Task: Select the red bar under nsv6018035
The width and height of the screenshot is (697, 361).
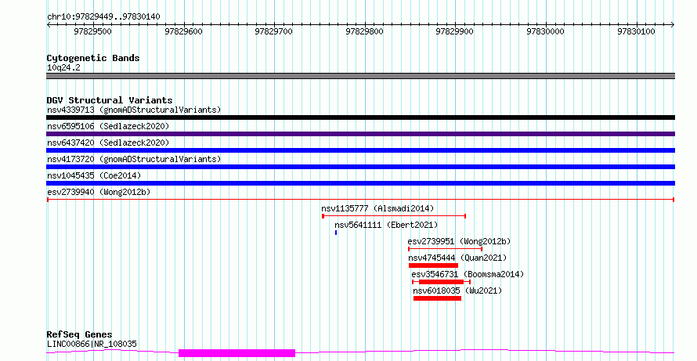Action: [x=438, y=298]
